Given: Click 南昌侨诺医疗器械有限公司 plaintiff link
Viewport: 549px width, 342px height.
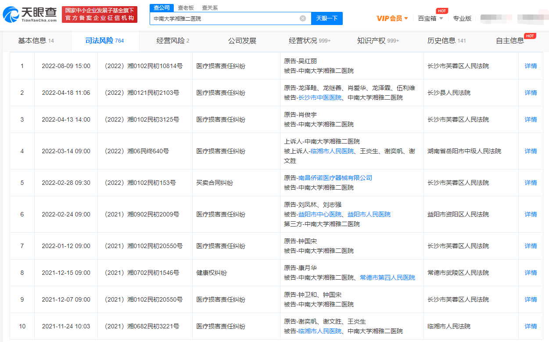Looking at the screenshot, I should tap(335, 178).
